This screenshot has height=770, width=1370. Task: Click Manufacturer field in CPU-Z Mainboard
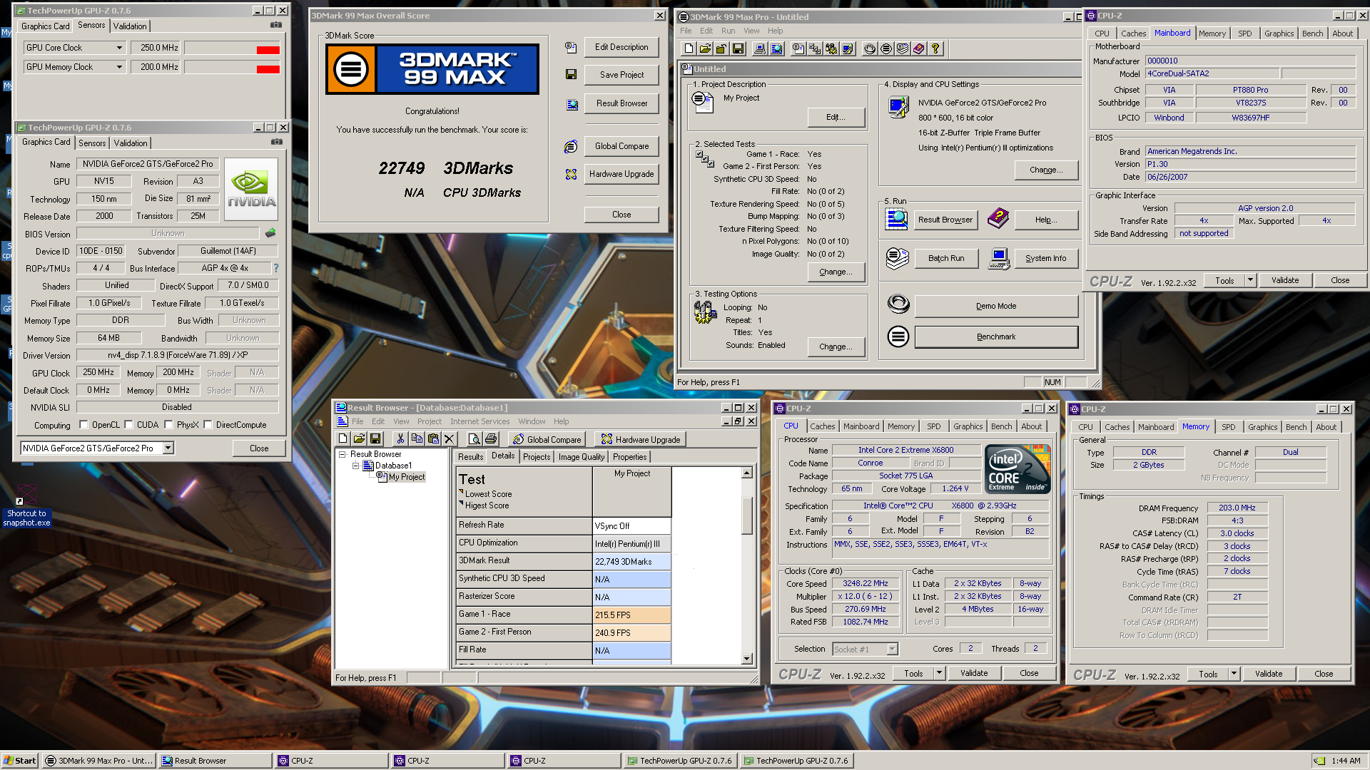click(x=1250, y=61)
